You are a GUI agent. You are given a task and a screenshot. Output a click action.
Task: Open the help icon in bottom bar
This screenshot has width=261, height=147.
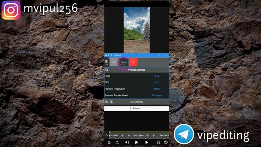(166, 143)
